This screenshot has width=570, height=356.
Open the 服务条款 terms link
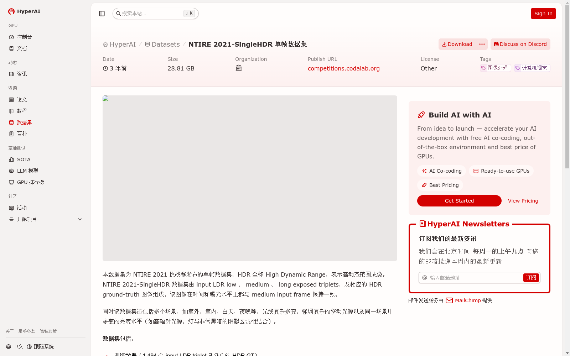click(27, 331)
